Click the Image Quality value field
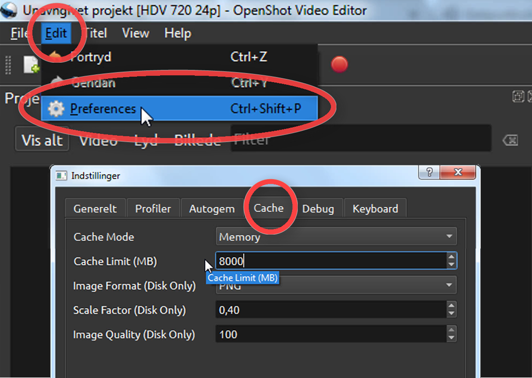 (331, 334)
